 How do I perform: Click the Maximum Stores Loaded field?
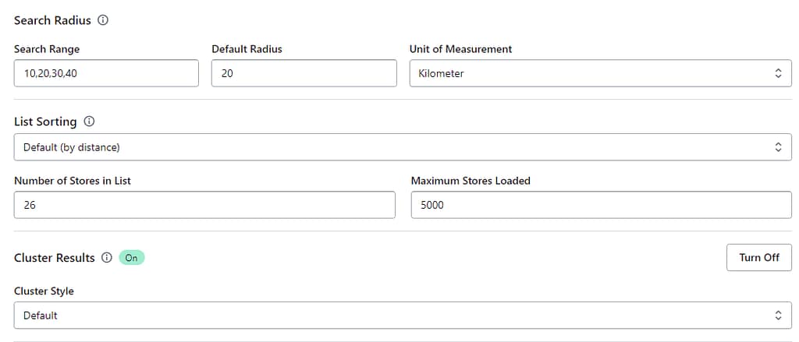pyautogui.click(x=601, y=206)
